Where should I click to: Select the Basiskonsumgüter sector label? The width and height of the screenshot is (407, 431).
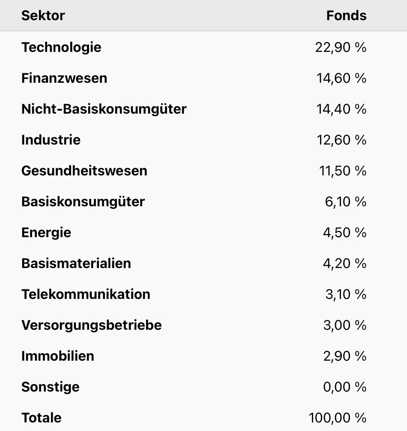[83, 202]
